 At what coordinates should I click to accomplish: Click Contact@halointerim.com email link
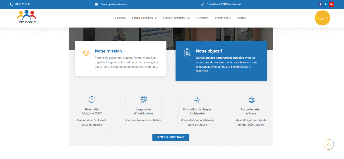[114, 4]
